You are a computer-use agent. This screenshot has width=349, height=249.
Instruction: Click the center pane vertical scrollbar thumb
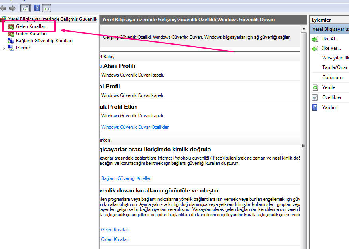(x=303, y=146)
